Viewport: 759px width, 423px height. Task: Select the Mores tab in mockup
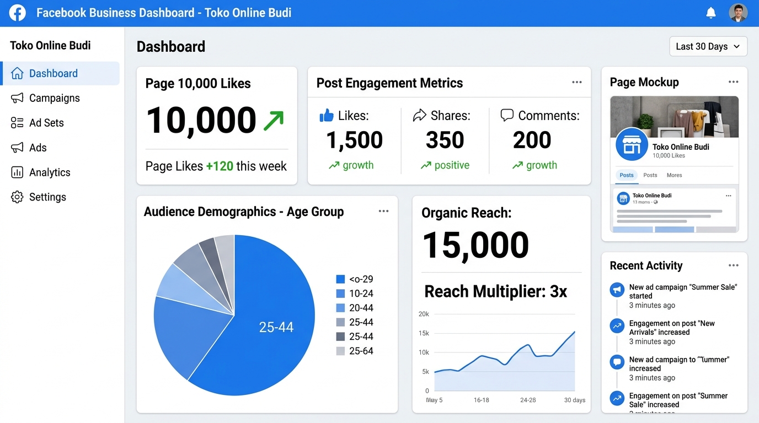[674, 175]
